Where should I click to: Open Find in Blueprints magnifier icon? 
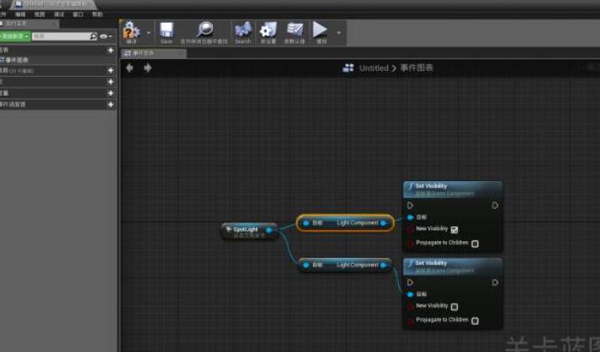pyautogui.click(x=205, y=31)
